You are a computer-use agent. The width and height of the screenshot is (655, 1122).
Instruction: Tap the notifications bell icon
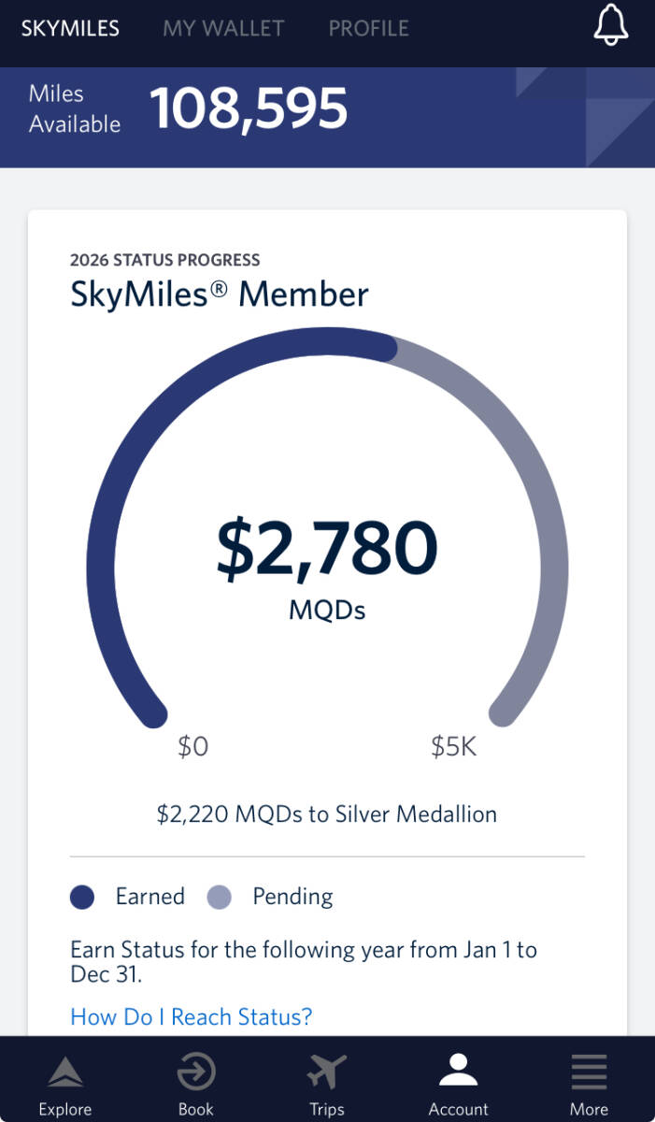coord(611,26)
